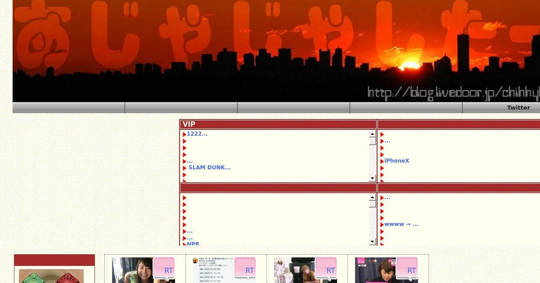The width and height of the screenshot is (540, 283).
Task: Click the VIP panel scroll-up arrow
Action: coord(373,134)
